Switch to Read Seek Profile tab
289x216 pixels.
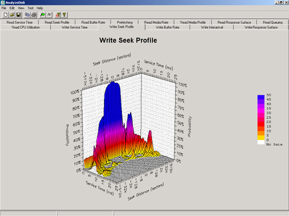(57, 22)
